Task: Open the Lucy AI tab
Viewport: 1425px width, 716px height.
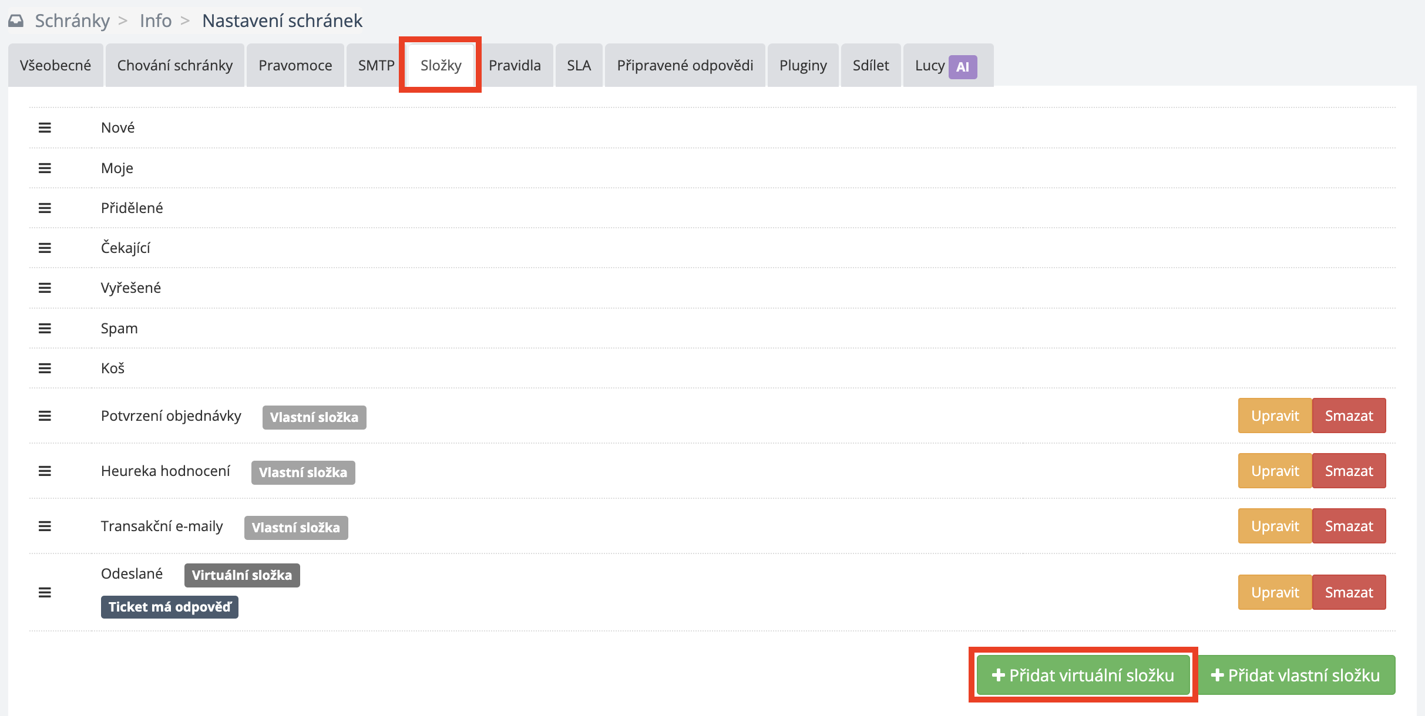Action: tap(947, 66)
